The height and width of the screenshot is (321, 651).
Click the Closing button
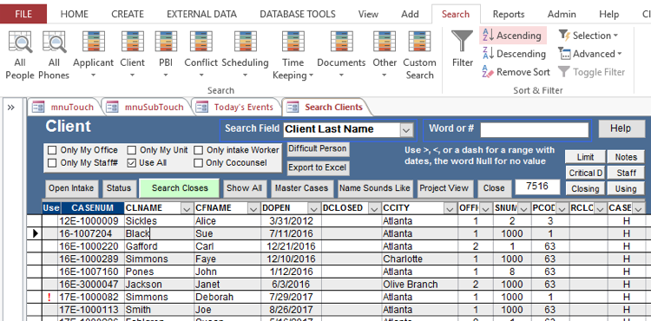pos(585,189)
